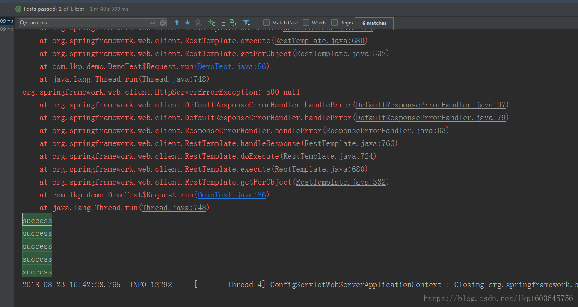Open DefaultResponseErrorHandler.java:79 link
Image resolution: width=578 pixels, height=307 pixels.
tap(430, 118)
